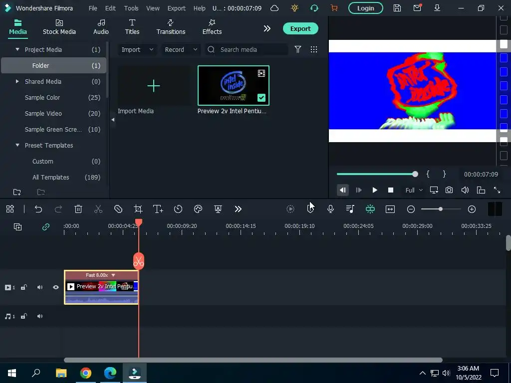Collapse the Project Media tree
Viewport: 511px width, 383px height.
click(17, 49)
